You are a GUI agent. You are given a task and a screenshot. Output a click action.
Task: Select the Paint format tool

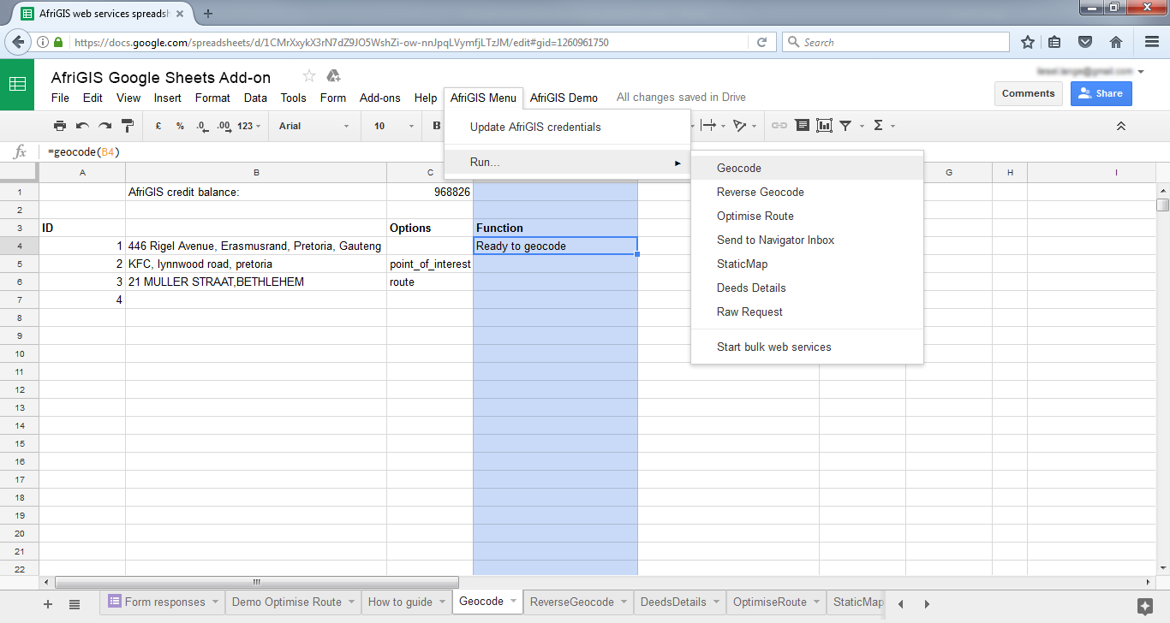point(127,125)
